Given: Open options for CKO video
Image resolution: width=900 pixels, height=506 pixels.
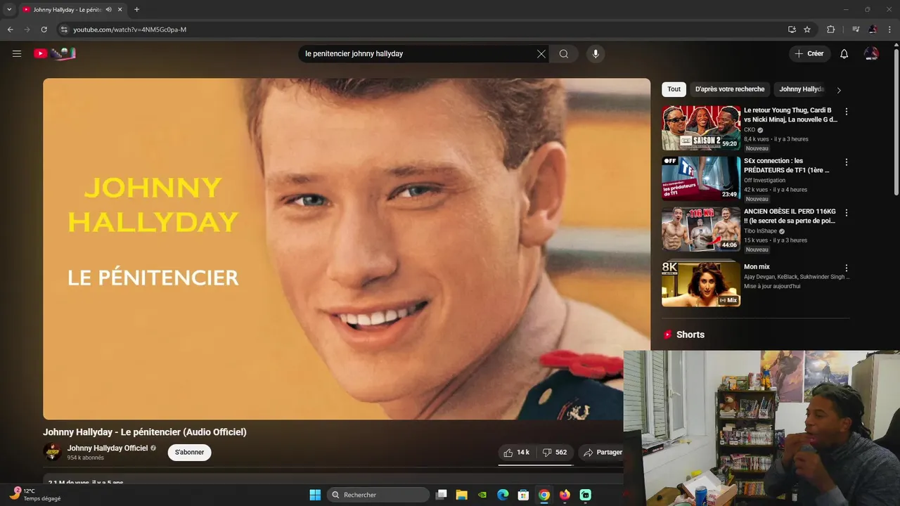Looking at the screenshot, I should 847,111.
